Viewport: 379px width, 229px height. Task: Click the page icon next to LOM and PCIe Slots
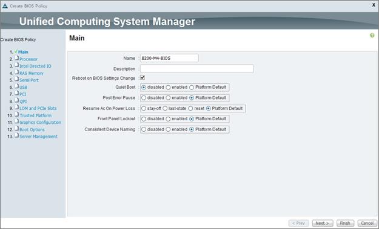click(x=16, y=107)
